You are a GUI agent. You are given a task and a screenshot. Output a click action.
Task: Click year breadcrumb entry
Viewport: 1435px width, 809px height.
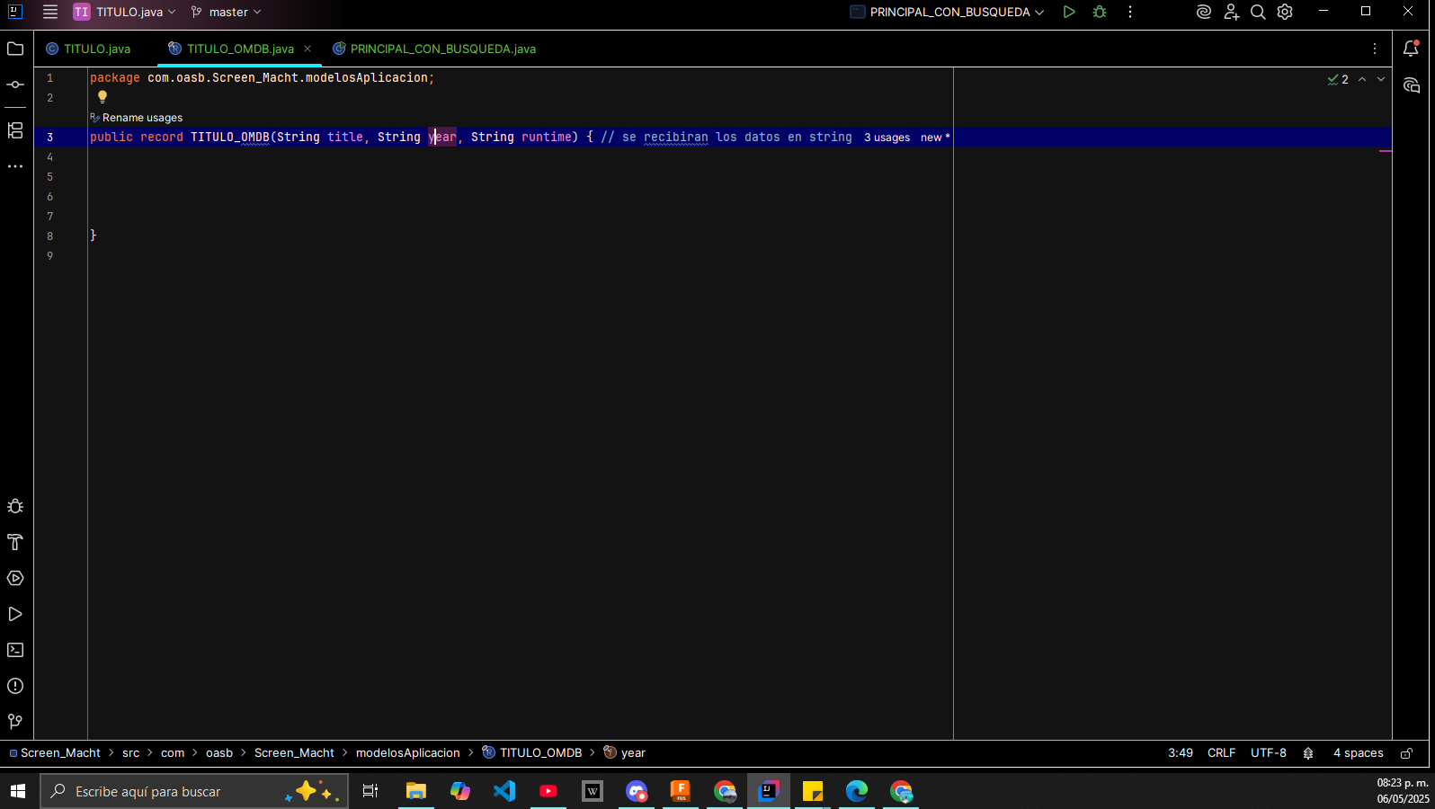(x=625, y=753)
